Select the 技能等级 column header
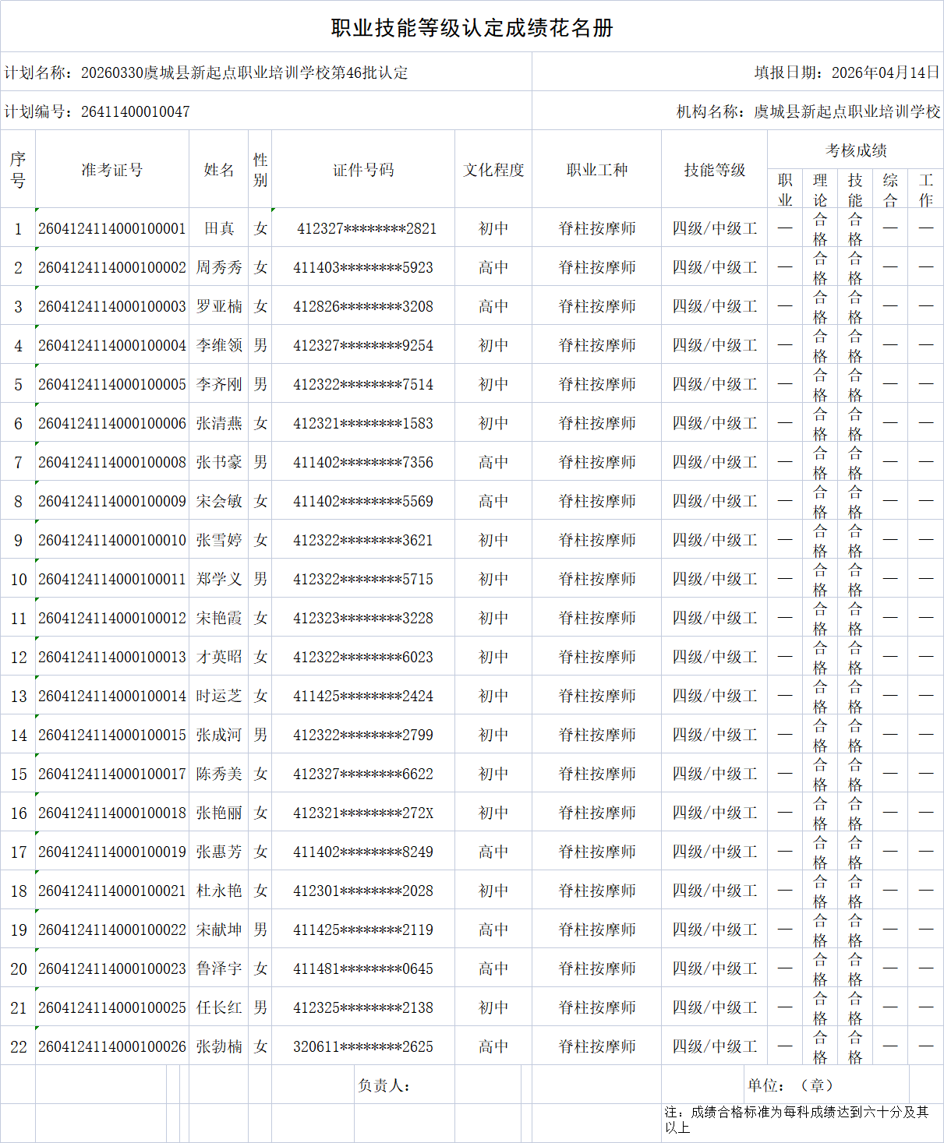This screenshot has width=944, height=1143. point(715,170)
